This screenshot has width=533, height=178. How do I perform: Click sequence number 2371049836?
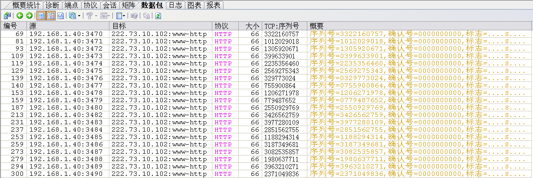coord(282,174)
